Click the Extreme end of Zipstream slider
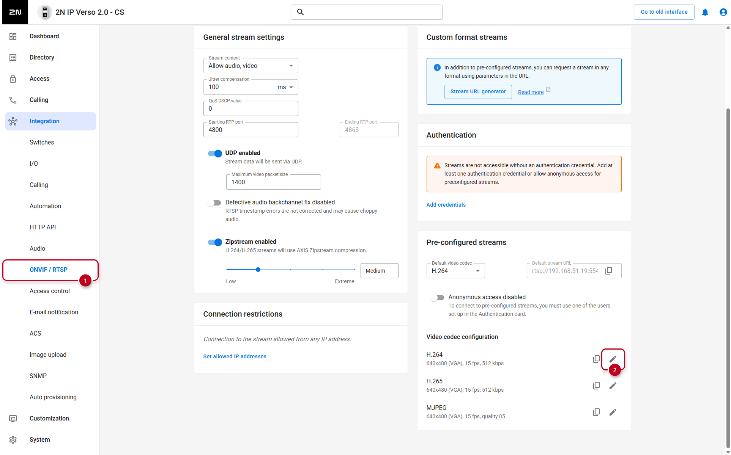Viewport: 731px width, 455px height. [x=354, y=270]
